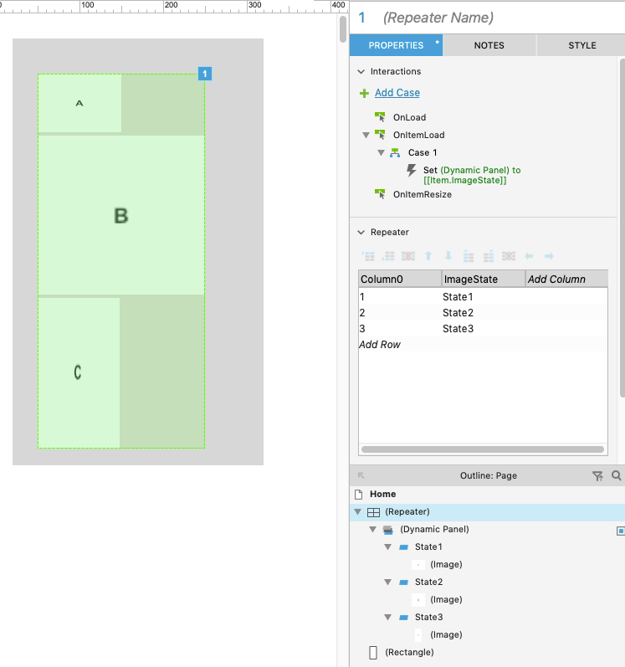Screen dimensions: 625x667
Task: Collapse the OnItemLoad event tree
Action: (366, 135)
